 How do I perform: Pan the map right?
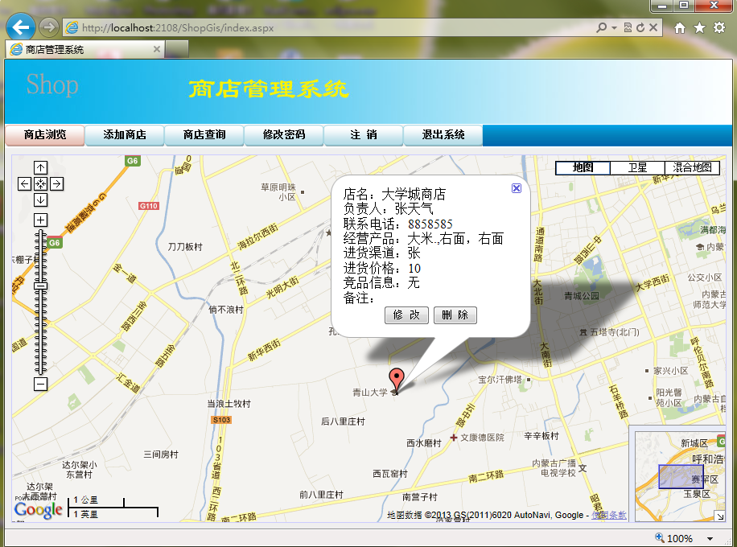57,183
